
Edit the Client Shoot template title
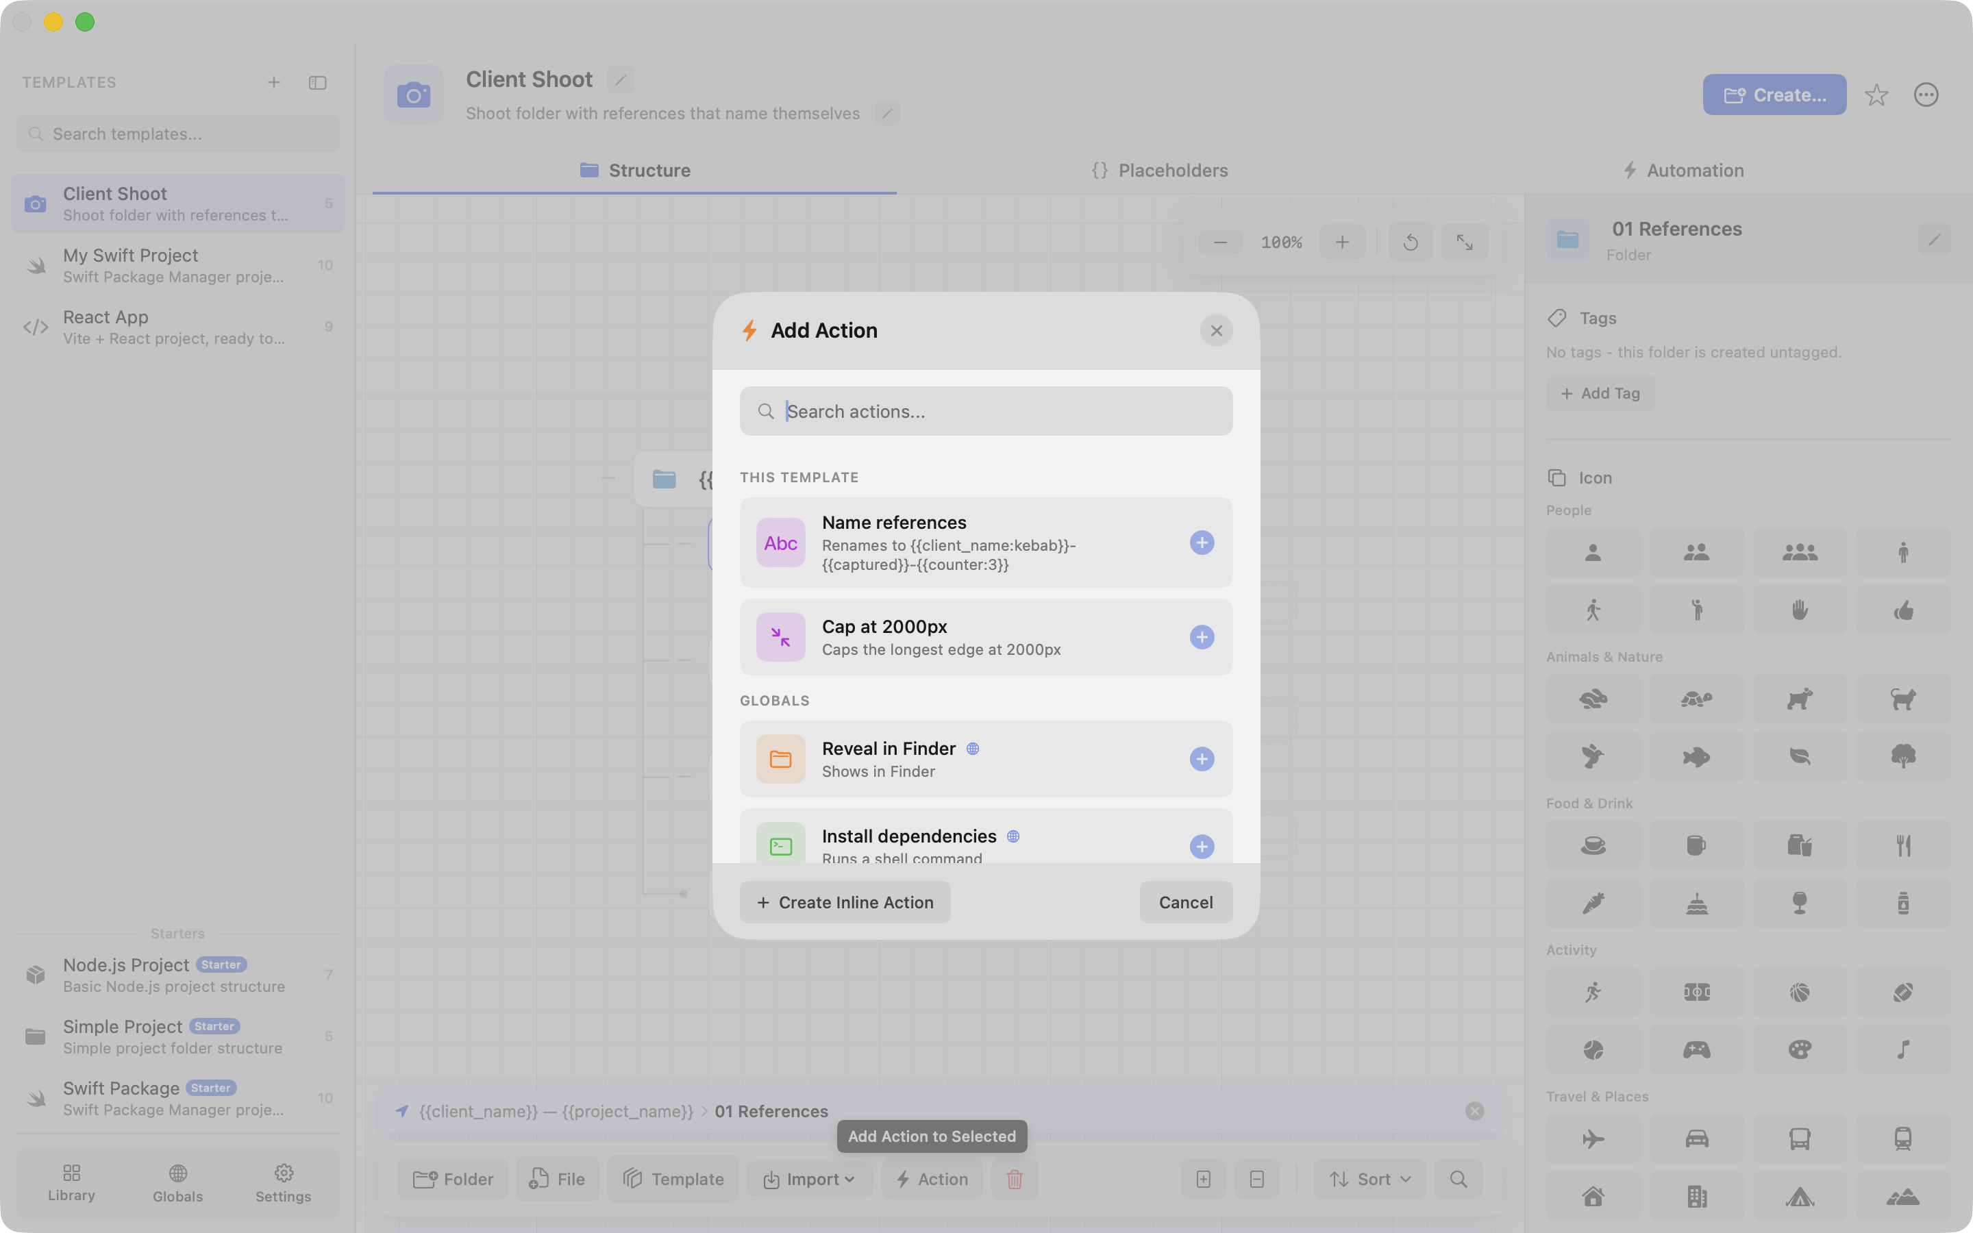[x=621, y=79]
